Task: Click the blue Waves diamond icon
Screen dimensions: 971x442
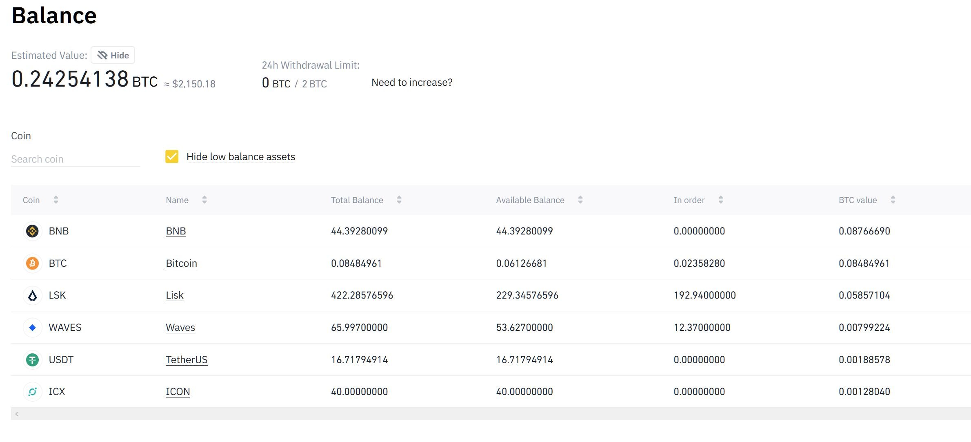Action: pyautogui.click(x=32, y=328)
